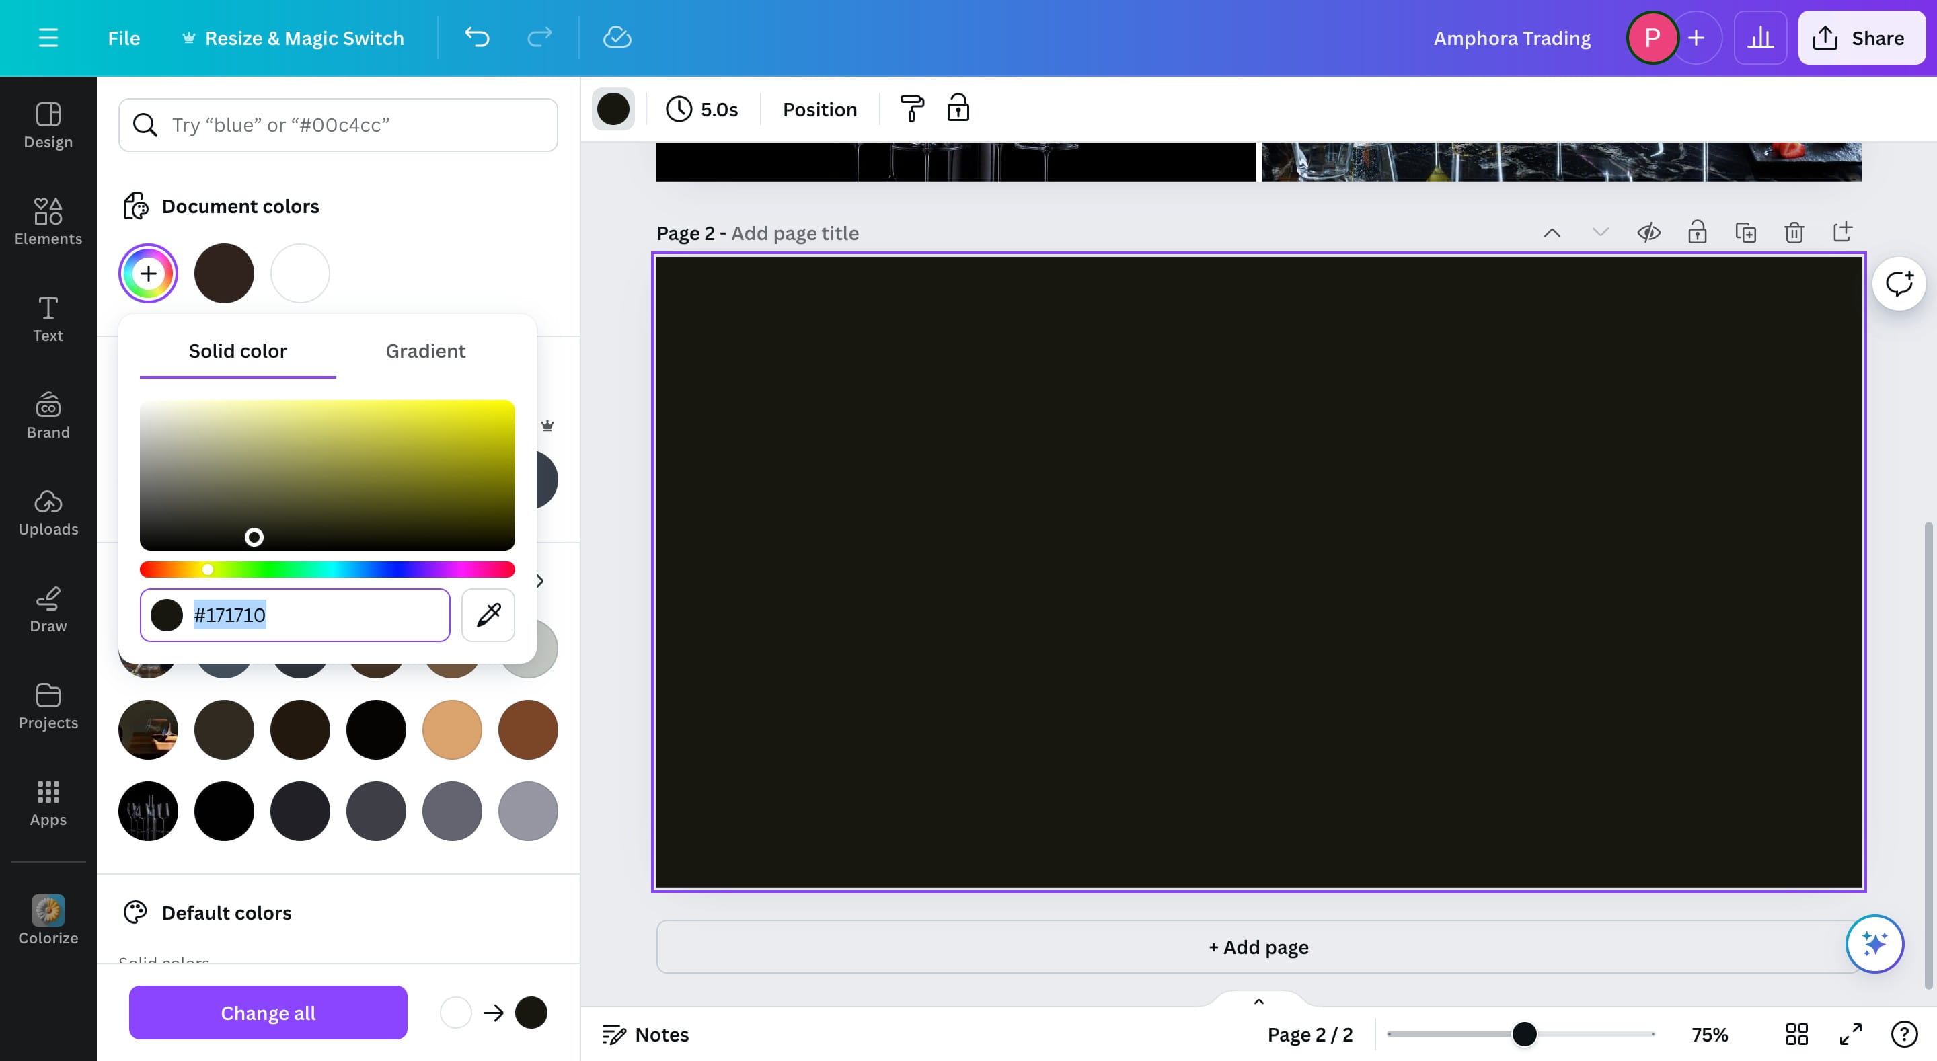The height and width of the screenshot is (1061, 1937).
Task: Open the help question mark
Action: tap(1904, 1034)
